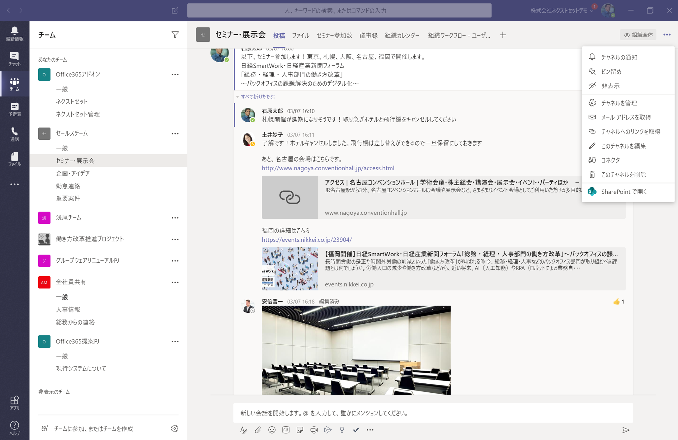The height and width of the screenshot is (440, 678).
Task: Open セールスチーム team options ellipsis
Action: pos(175,133)
